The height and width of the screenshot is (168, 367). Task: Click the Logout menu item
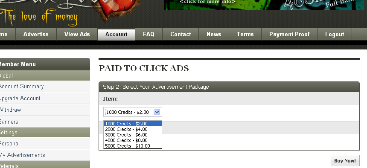tap(335, 34)
